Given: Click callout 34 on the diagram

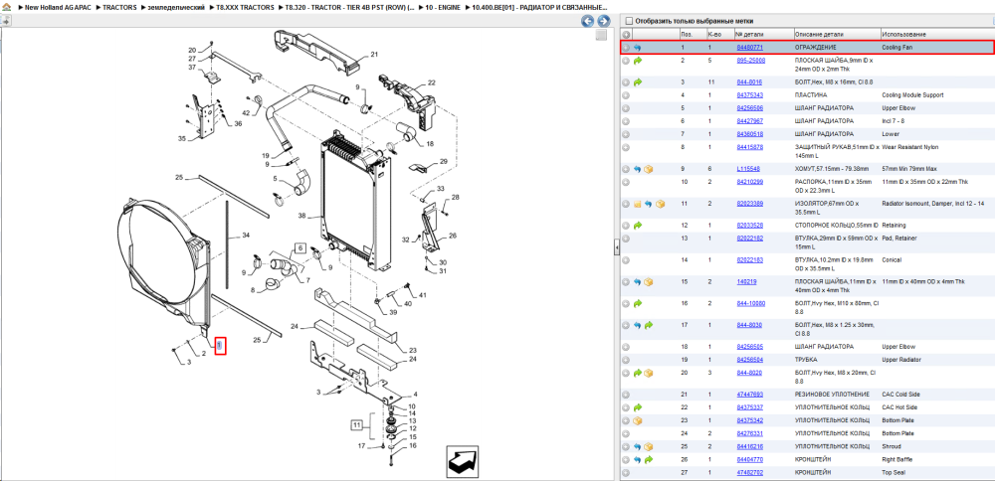Looking at the screenshot, I should pos(246,236).
